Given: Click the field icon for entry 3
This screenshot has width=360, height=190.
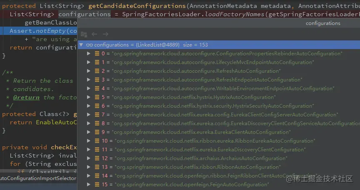Looking at the screenshot, I should [97, 80].
